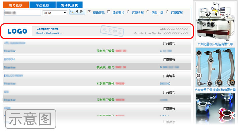Click 'Manufacturer Number:XXXX XXXX XXXX' text
This screenshot has height=132, width=241.
pyautogui.click(x=161, y=33)
